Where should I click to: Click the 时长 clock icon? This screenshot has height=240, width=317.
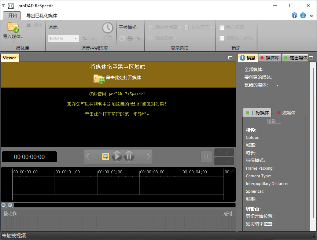tap(107, 28)
